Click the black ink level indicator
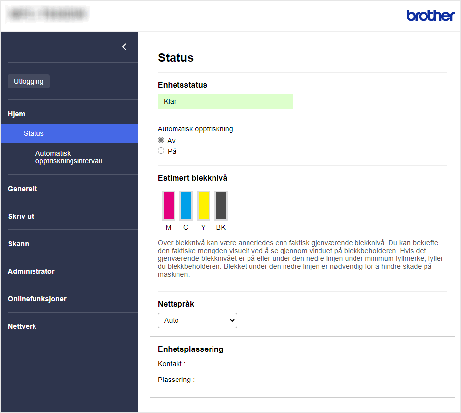461x413 pixels. point(221,205)
